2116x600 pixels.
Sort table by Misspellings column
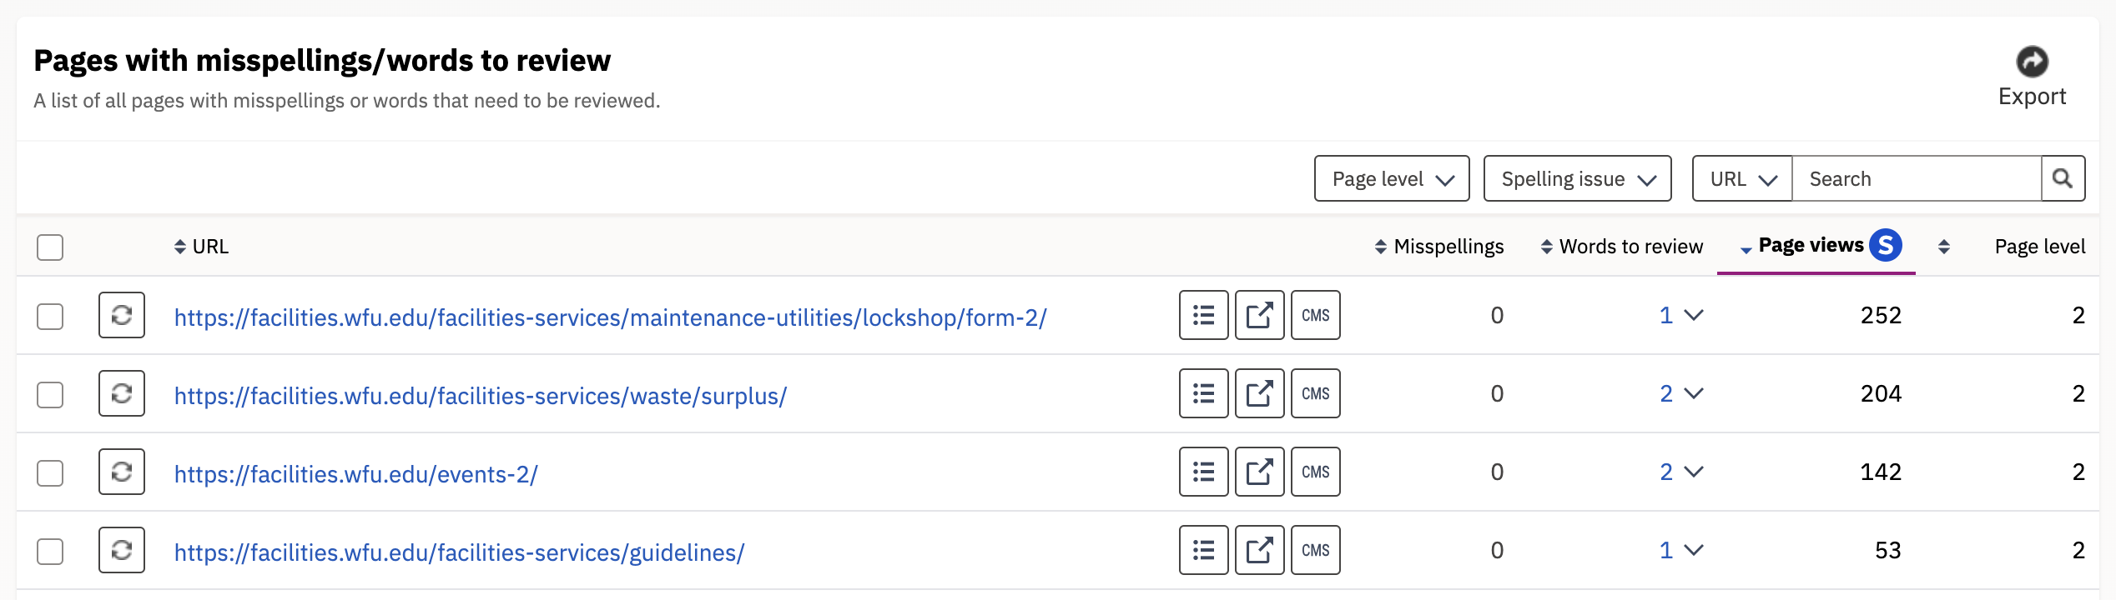point(1439,247)
